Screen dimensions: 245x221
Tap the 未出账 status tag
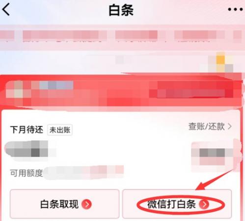click(x=60, y=130)
